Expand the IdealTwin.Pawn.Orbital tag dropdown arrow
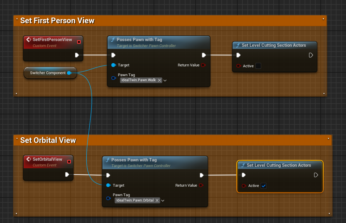 click(x=163, y=200)
